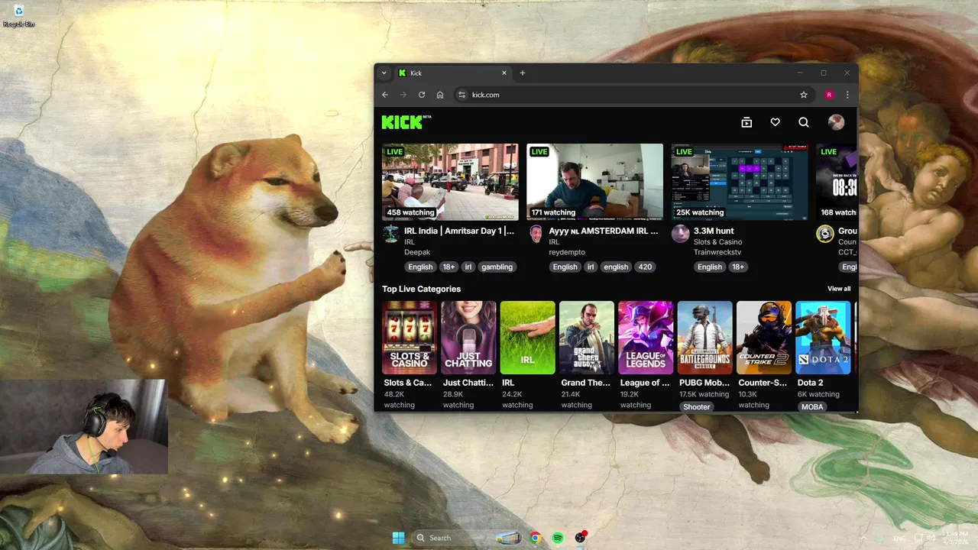
Task: Open the Ayyy Amsterdam IRL stream thumbnail
Action: pyautogui.click(x=595, y=182)
